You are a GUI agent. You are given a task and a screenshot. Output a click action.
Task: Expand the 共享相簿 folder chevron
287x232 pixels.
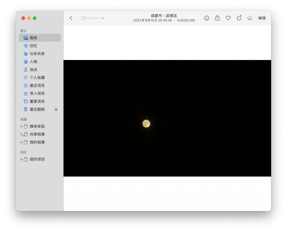(x=21, y=134)
